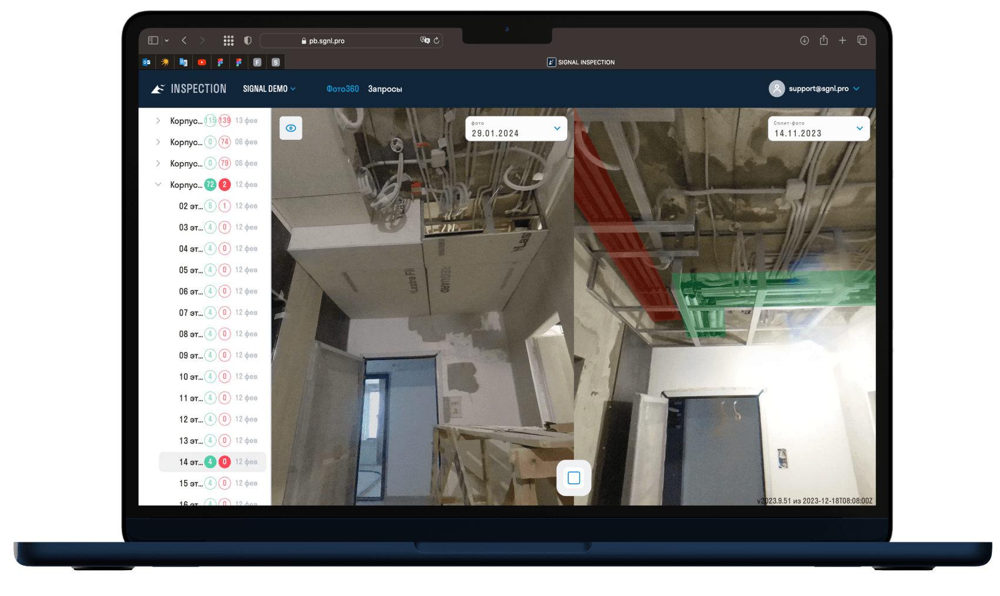
Task: Collapse the expanded Корпус tree node
Action: 158,185
